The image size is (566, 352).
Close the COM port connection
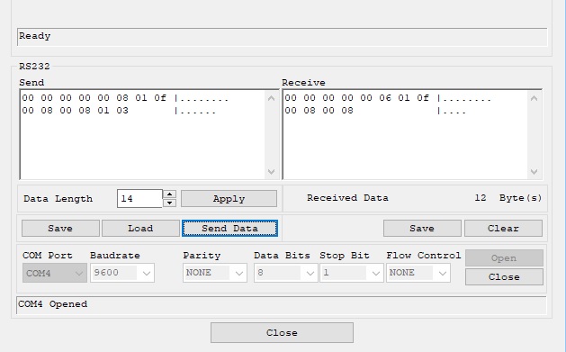504,277
